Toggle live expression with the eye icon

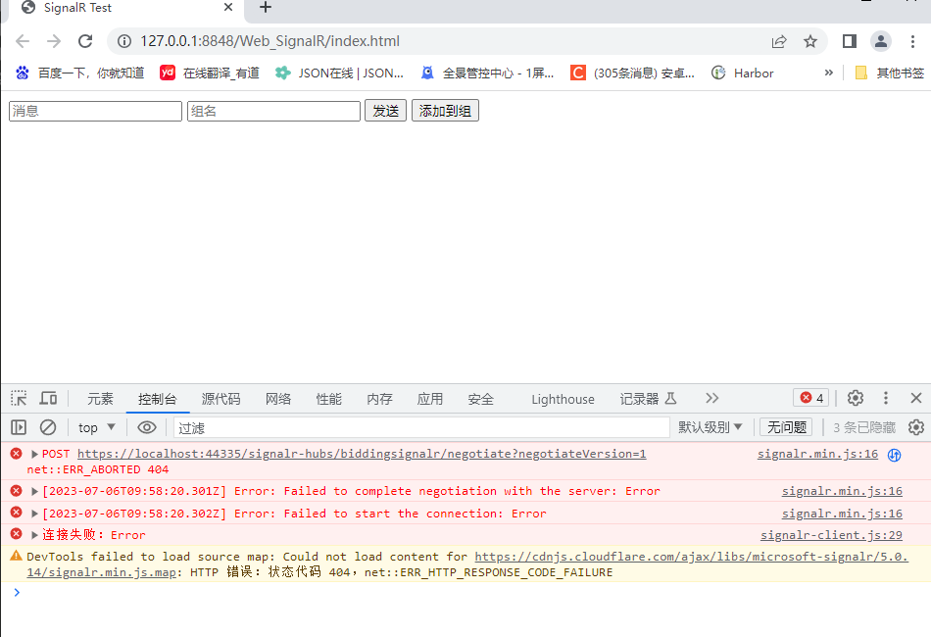point(146,426)
